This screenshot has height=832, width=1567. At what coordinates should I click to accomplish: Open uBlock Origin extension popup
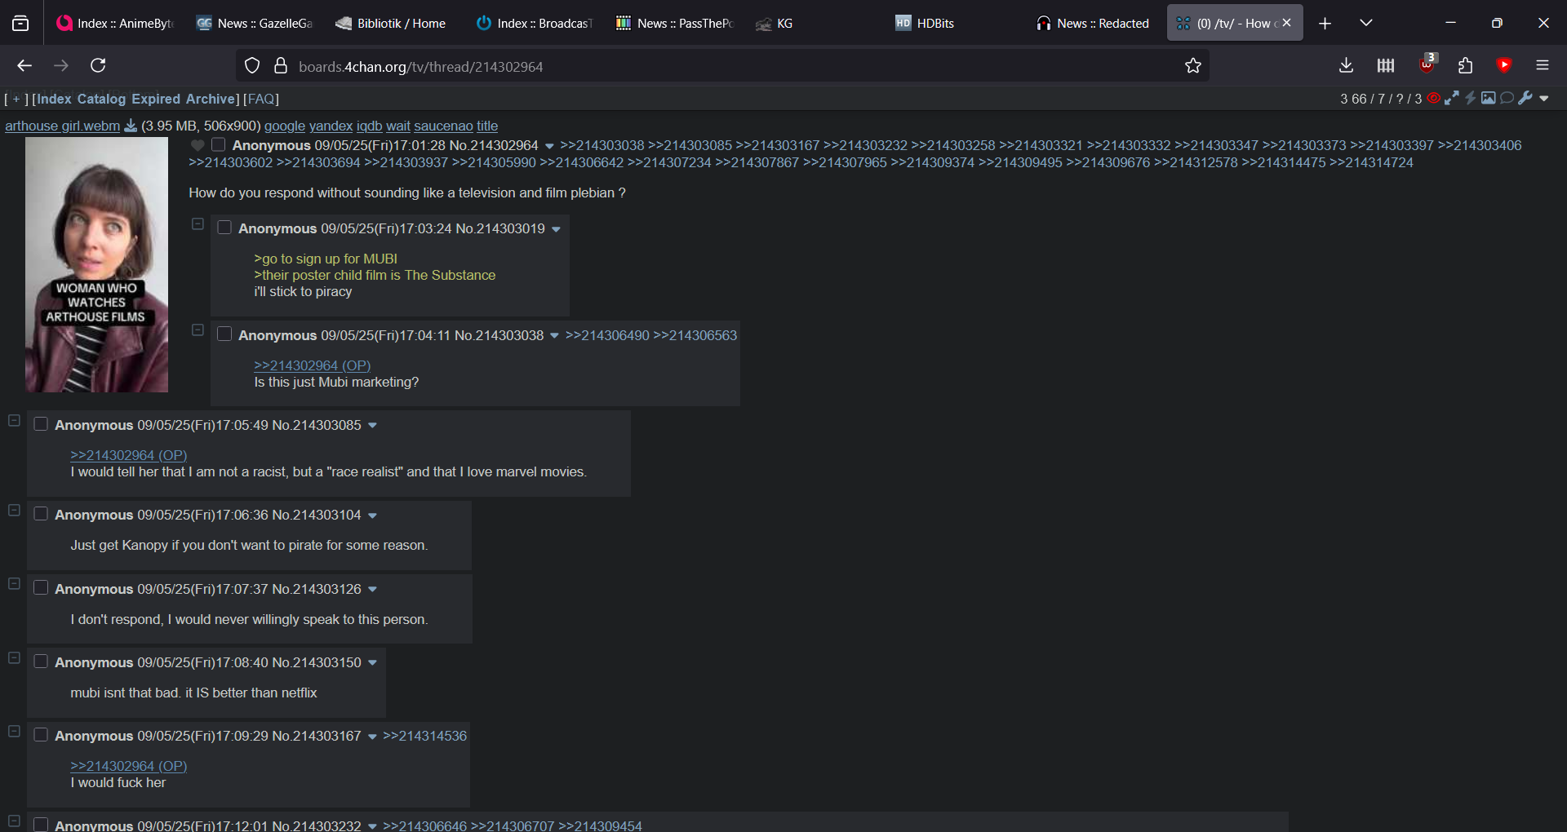[x=1427, y=64]
